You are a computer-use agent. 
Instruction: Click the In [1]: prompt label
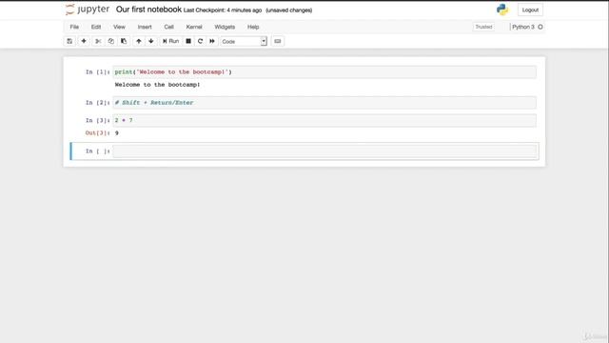[97, 72]
